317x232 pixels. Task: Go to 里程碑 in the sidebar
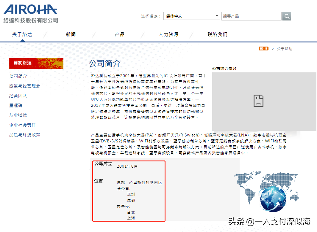click(x=16, y=105)
